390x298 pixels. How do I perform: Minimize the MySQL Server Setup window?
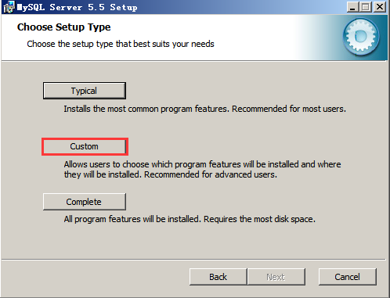(352, 7)
